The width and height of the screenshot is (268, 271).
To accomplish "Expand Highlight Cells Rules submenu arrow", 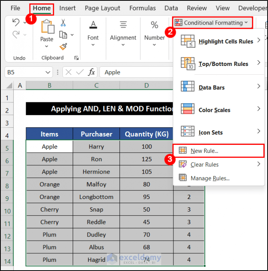I will pyautogui.click(x=259, y=40).
